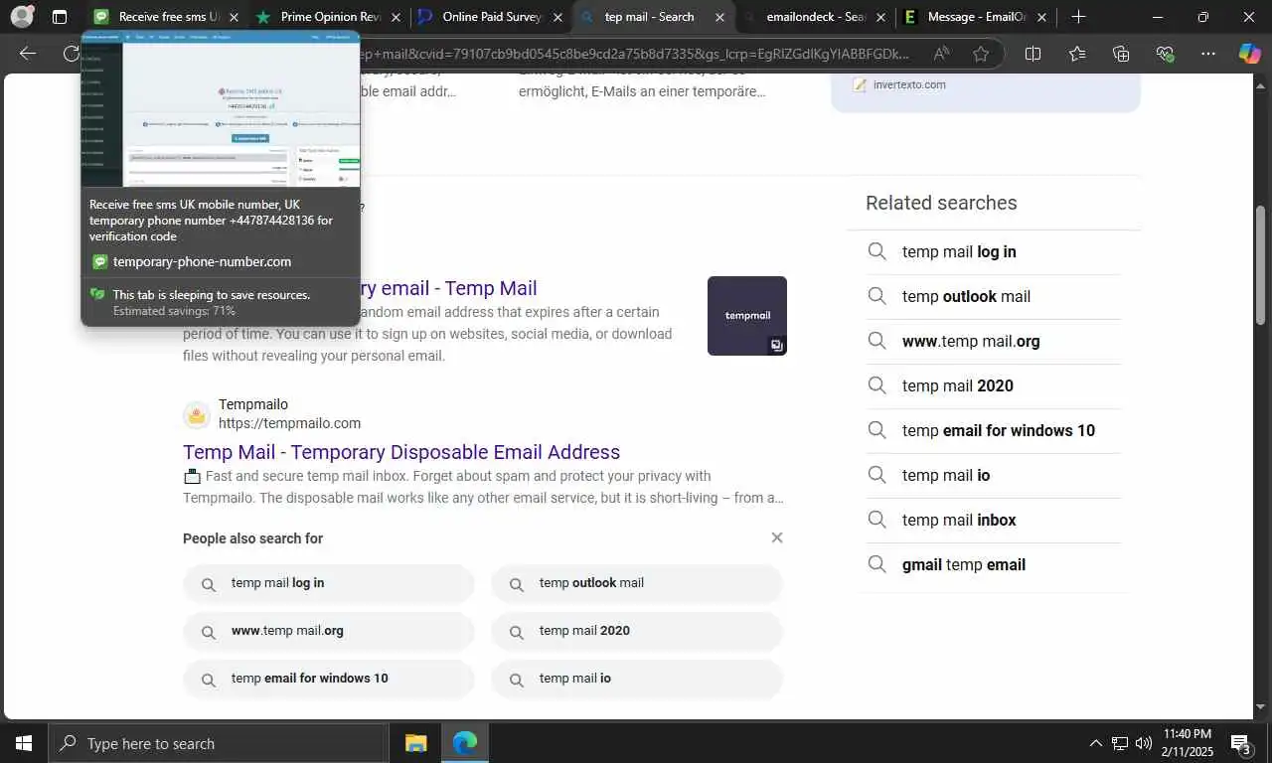Viewport: 1272px width, 763px height.
Task: Open Edge Settings and more menu
Action: pyautogui.click(x=1207, y=54)
